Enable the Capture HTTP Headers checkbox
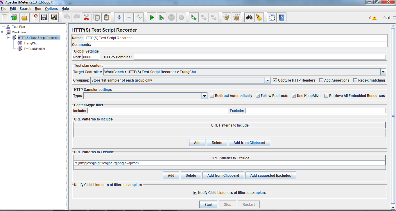Image resolution: width=396 pixels, height=211 pixels. coord(275,80)
